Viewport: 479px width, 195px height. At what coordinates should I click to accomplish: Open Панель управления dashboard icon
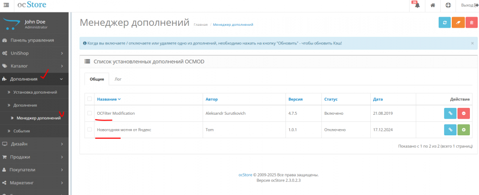click(5, 40)
